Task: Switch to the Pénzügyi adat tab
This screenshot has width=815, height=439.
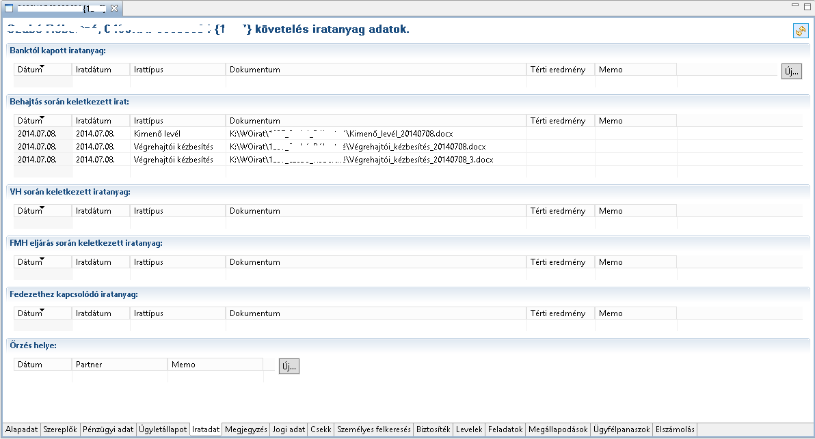Action: click(107, 429)
